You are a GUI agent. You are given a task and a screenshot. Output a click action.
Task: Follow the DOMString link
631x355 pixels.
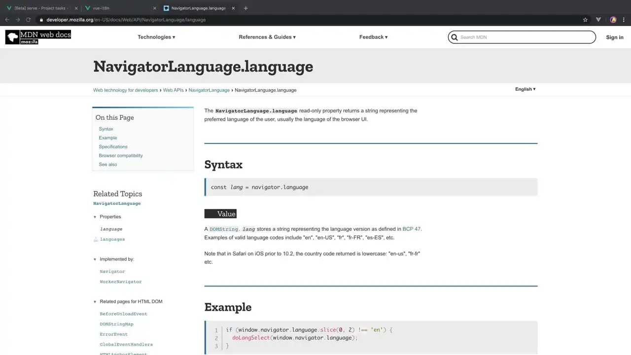[x=224, y=229]
